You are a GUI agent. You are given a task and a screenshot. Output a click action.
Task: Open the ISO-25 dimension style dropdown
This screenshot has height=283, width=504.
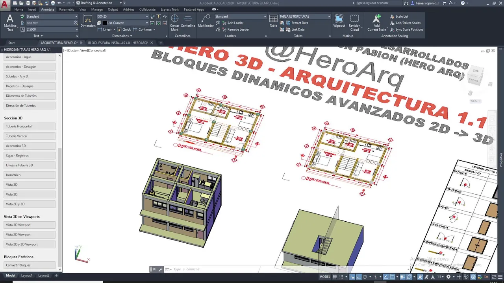click(x=122, y=17)
